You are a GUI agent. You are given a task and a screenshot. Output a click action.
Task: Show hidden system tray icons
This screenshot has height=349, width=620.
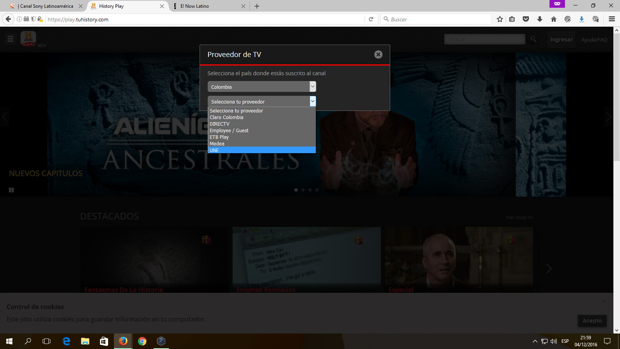click(535, 341)
